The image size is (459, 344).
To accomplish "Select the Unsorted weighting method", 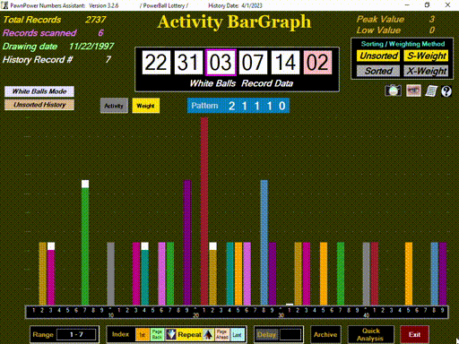I will [x=378, y=56].
